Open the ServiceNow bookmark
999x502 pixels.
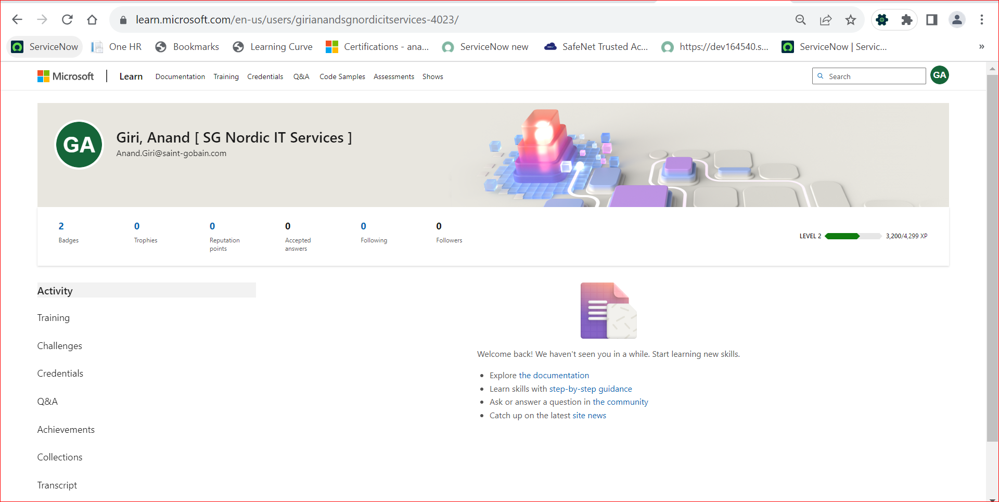(45, 47)
